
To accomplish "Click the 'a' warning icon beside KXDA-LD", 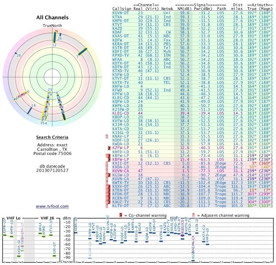I will tap(107, 167).
